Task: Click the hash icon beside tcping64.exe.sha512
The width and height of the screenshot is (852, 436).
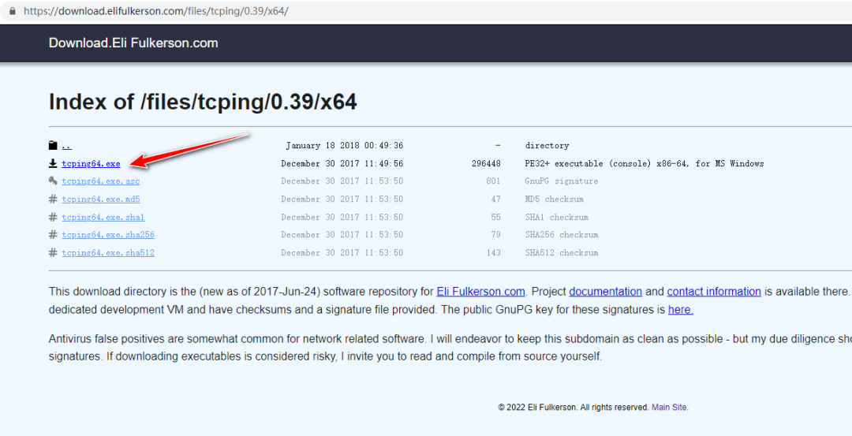Action: pos(53,252)
